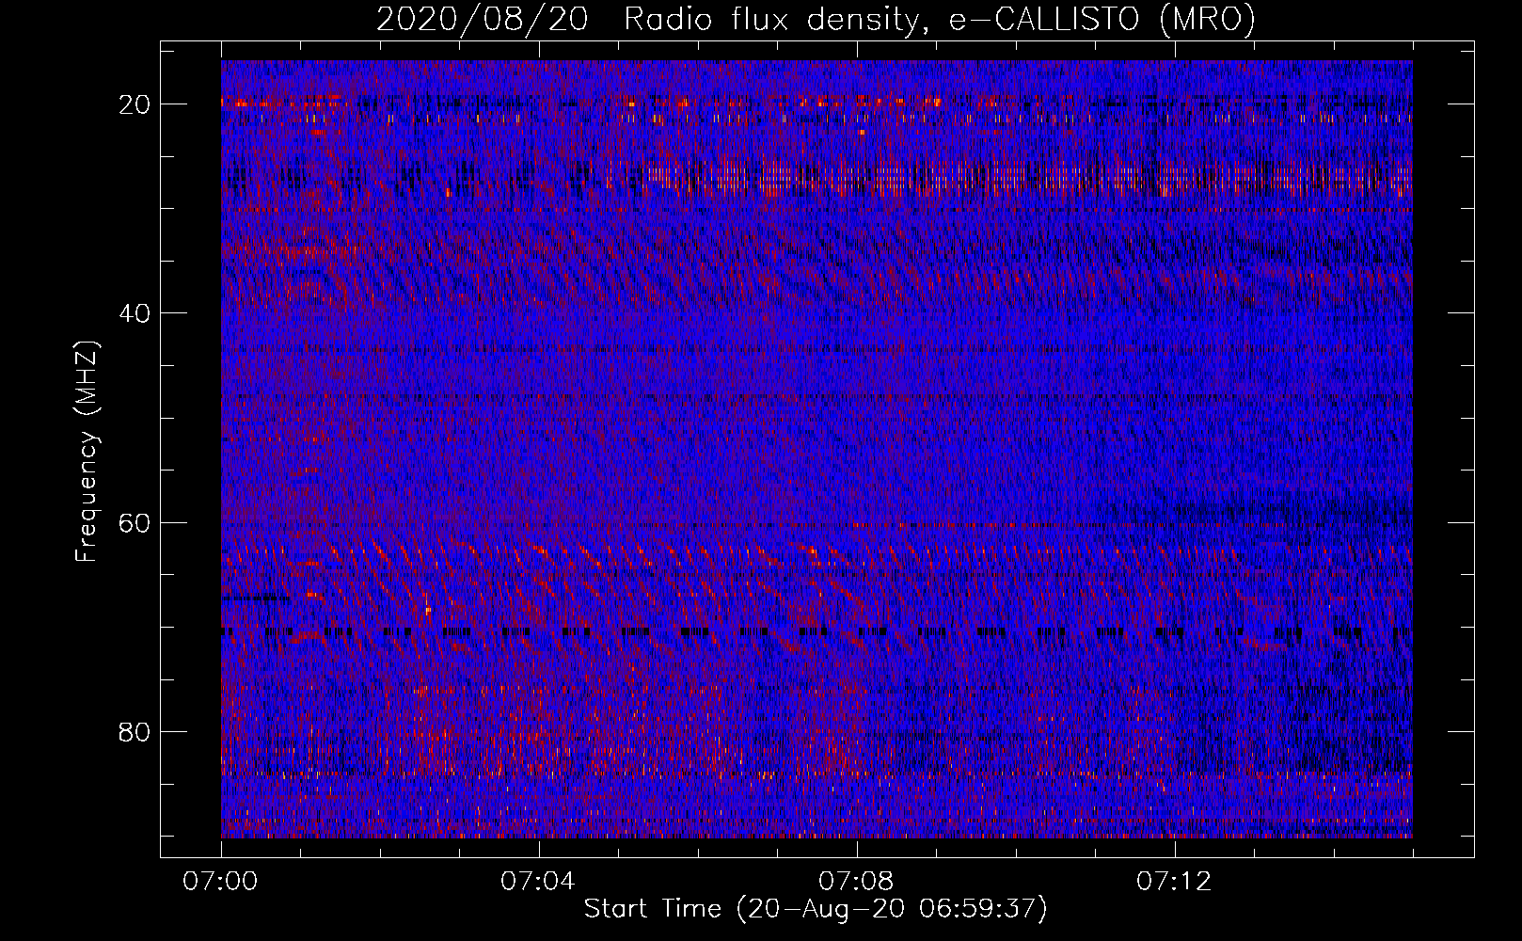Image resolution: width=1522 pixels, height=941 pixels.
Task: Click the 'Start Time (20-Aug-20 06:59:37)' label
Action: tap(816, 909)
